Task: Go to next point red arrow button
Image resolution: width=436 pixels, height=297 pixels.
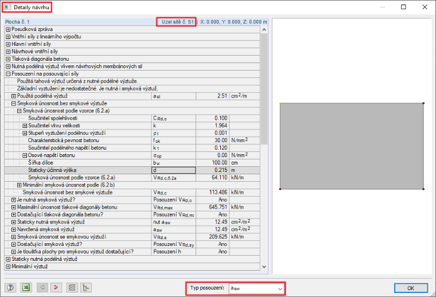Action: click(56, 288)
